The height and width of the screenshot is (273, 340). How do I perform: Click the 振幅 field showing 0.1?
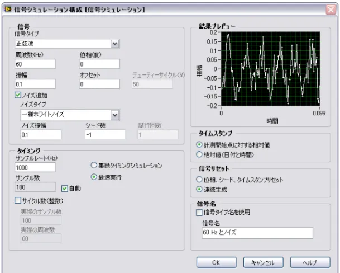[x=35, y=84]
